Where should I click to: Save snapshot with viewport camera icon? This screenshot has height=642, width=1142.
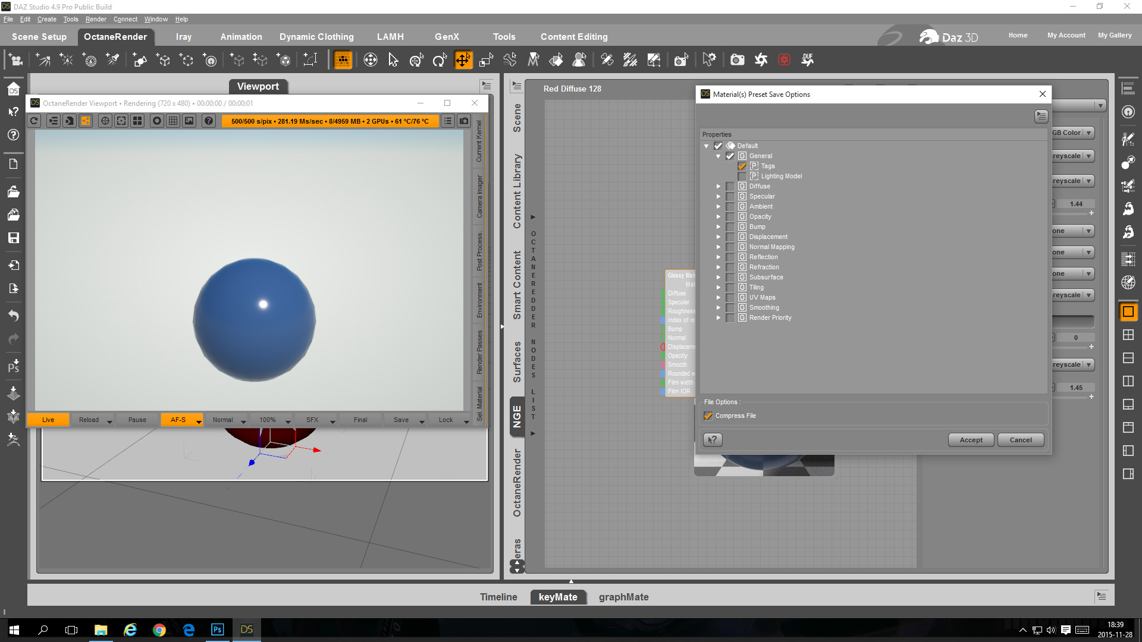click(x=464, y=121)
